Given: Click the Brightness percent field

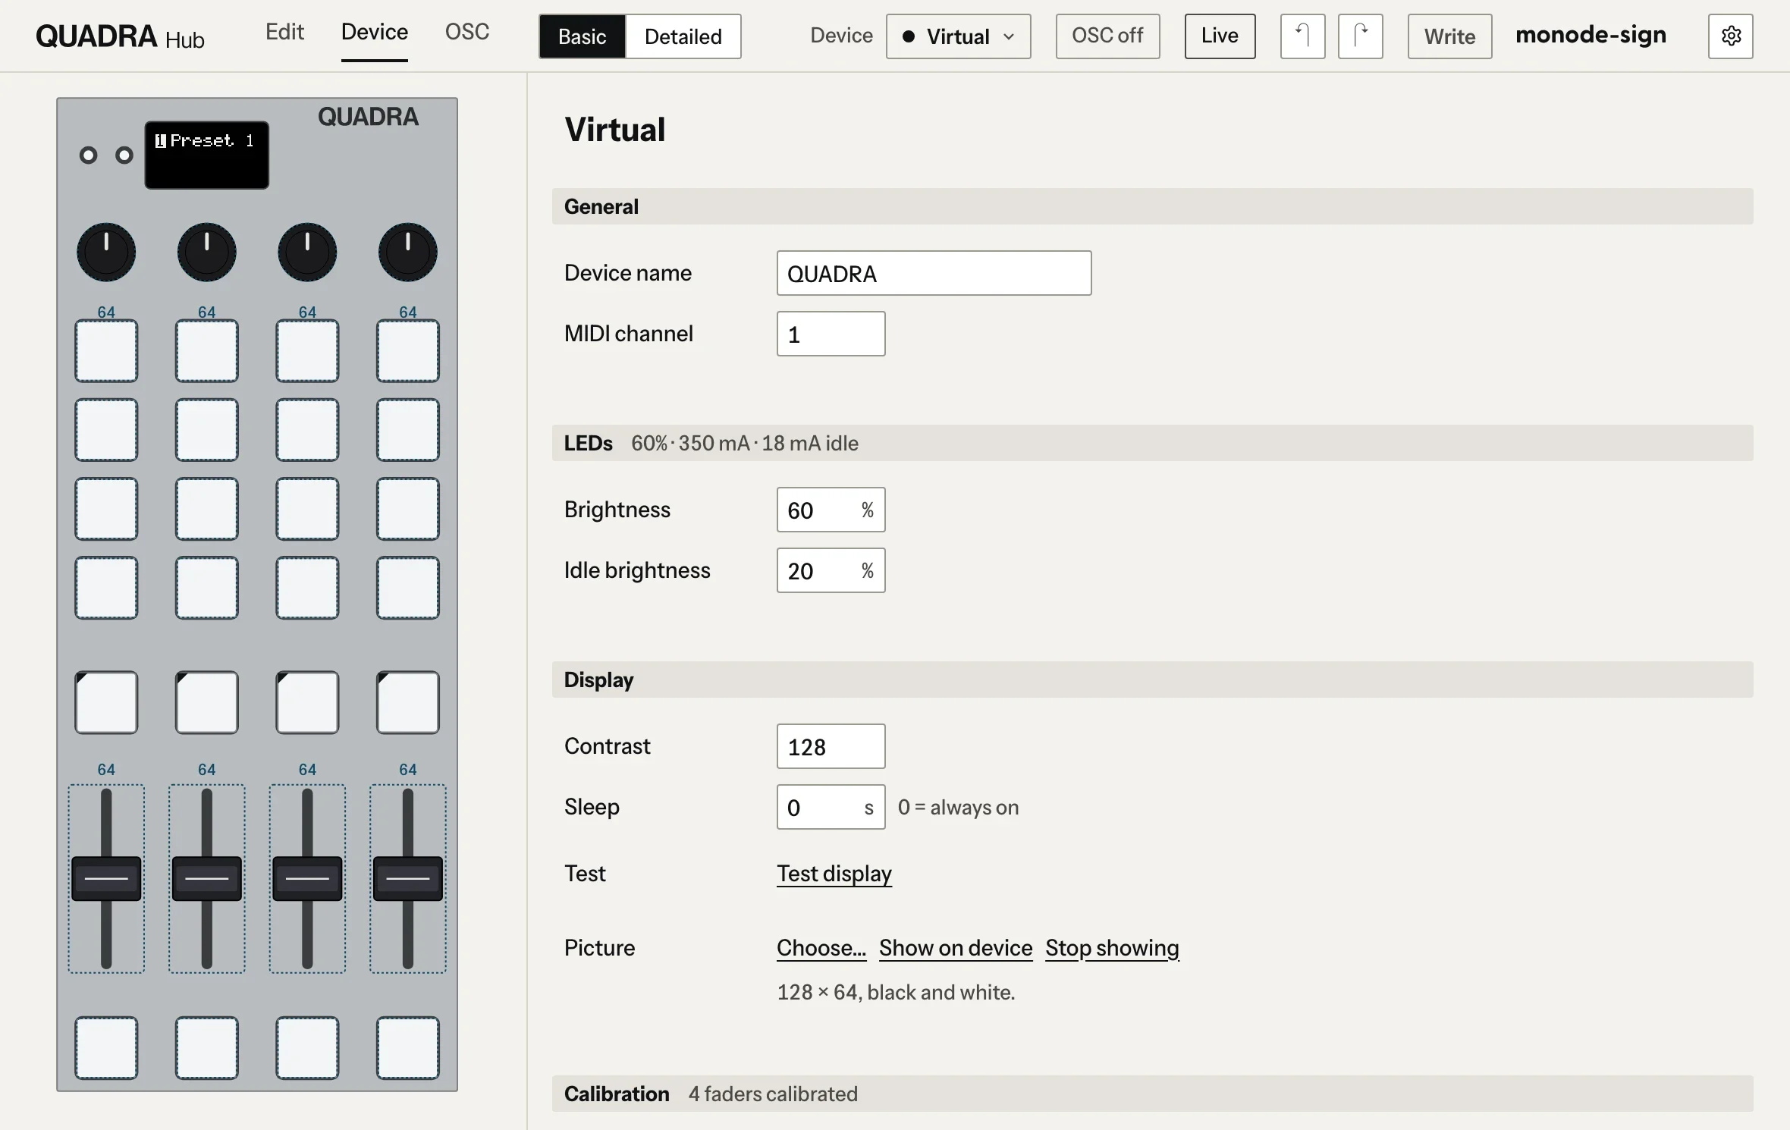Looking at the screenshot, I should coord(831,510).
